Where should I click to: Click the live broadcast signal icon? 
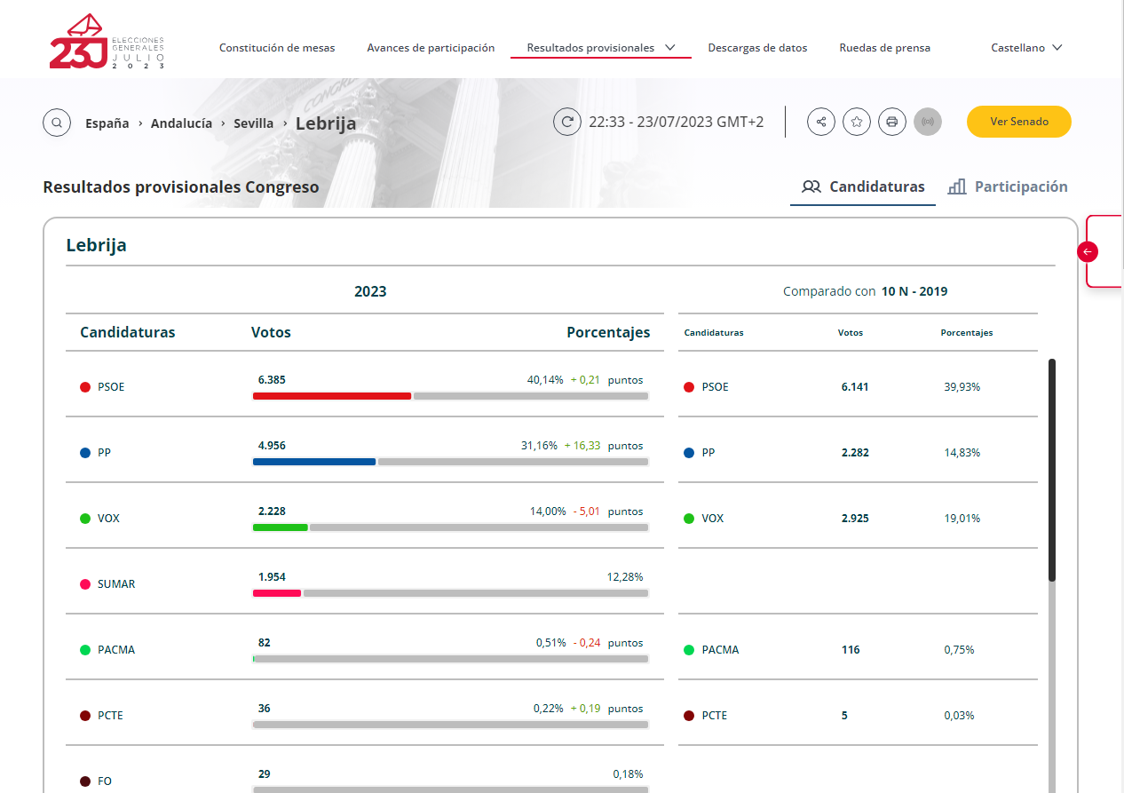(928, 122)
